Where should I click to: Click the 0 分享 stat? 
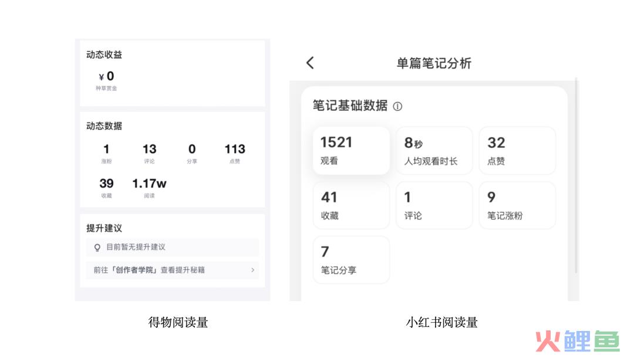click(x=192, y=154)
